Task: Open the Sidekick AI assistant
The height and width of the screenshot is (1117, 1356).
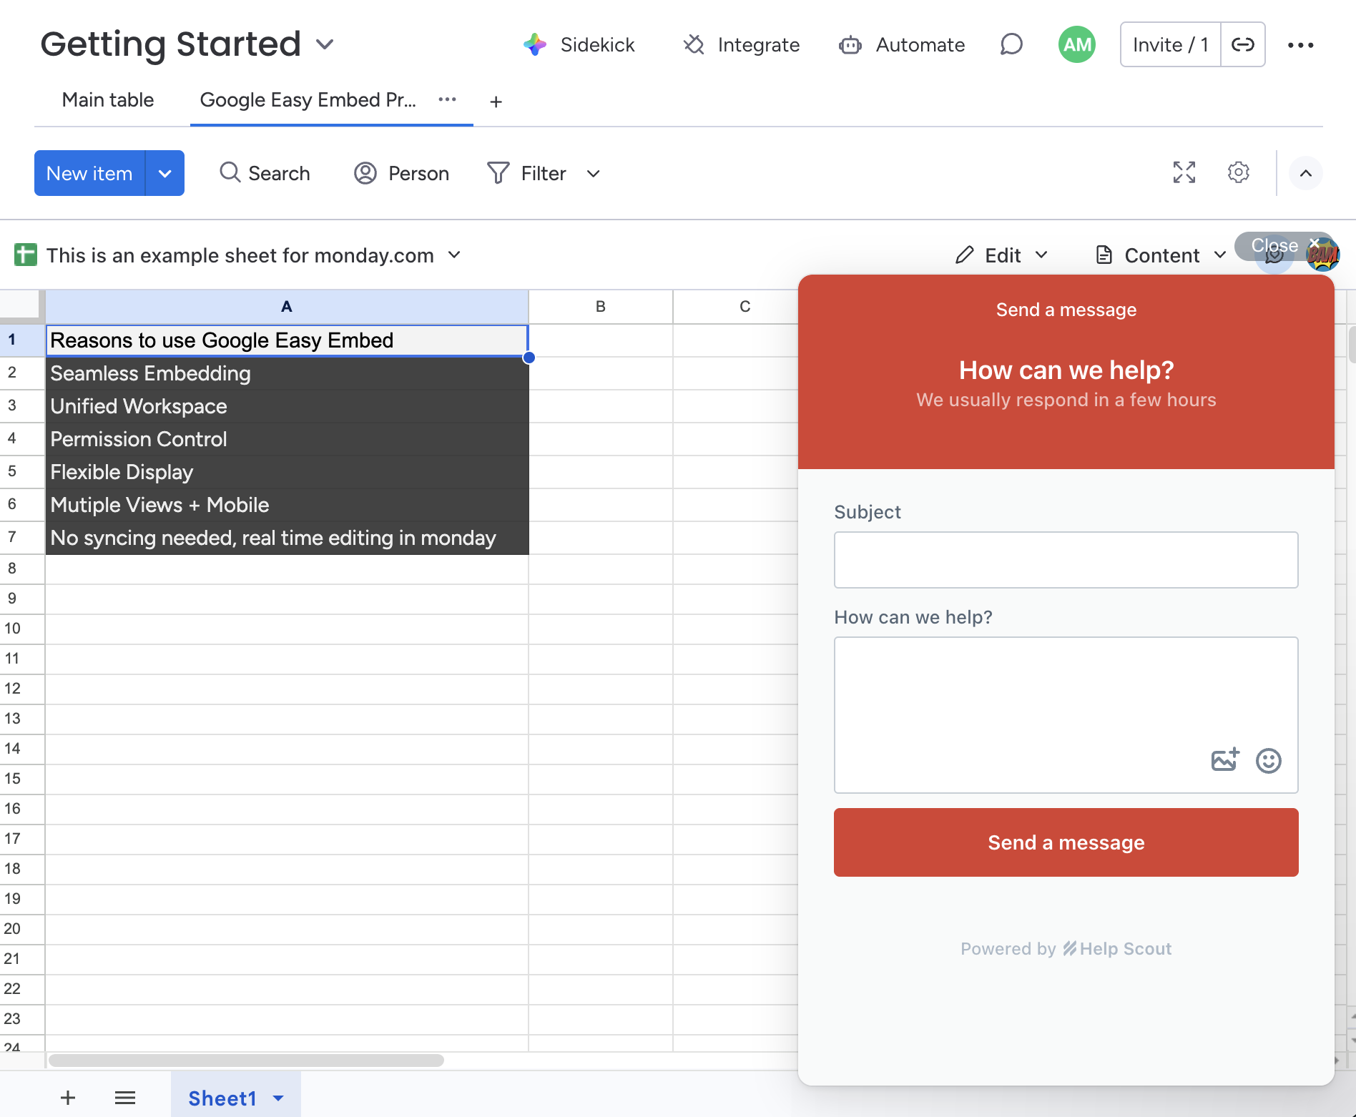Action: (579, 44)
